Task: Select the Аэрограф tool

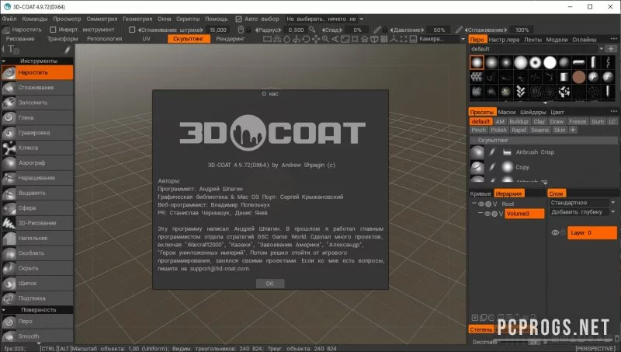Action: (x=37, y=163)
